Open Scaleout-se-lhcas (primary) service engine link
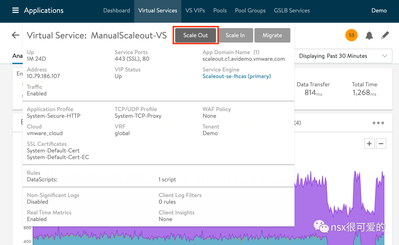The height and width of the screenshot is (245, 399). (237, 76)
